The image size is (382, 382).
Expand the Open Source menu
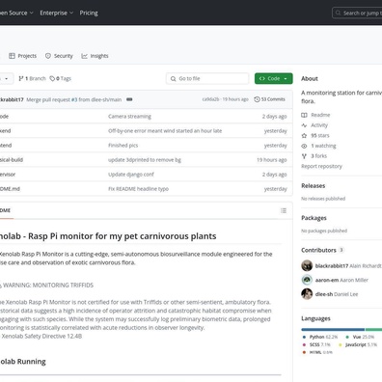pos(16,13)
